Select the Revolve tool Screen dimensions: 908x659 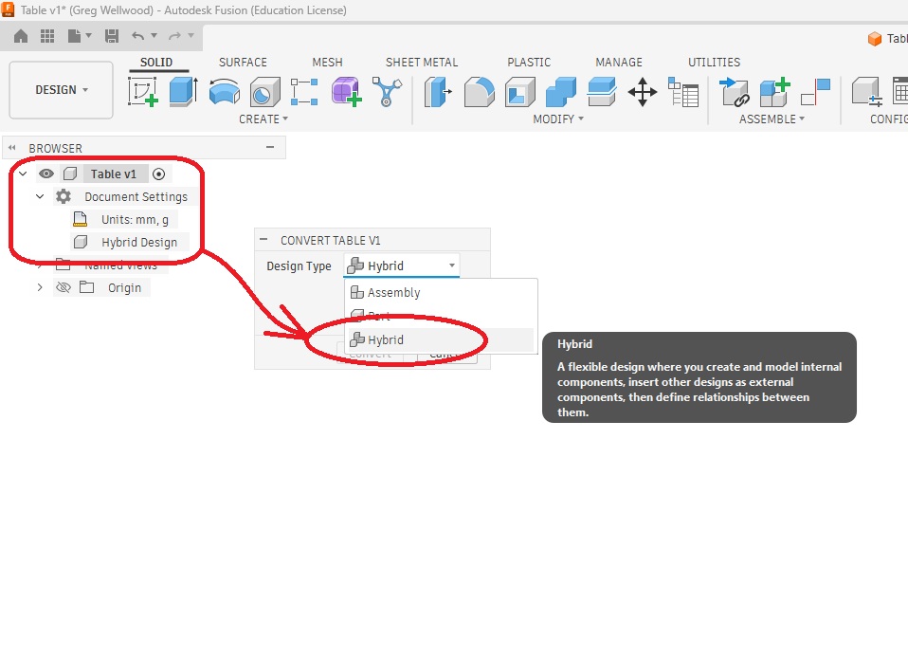tap(224, 91)
